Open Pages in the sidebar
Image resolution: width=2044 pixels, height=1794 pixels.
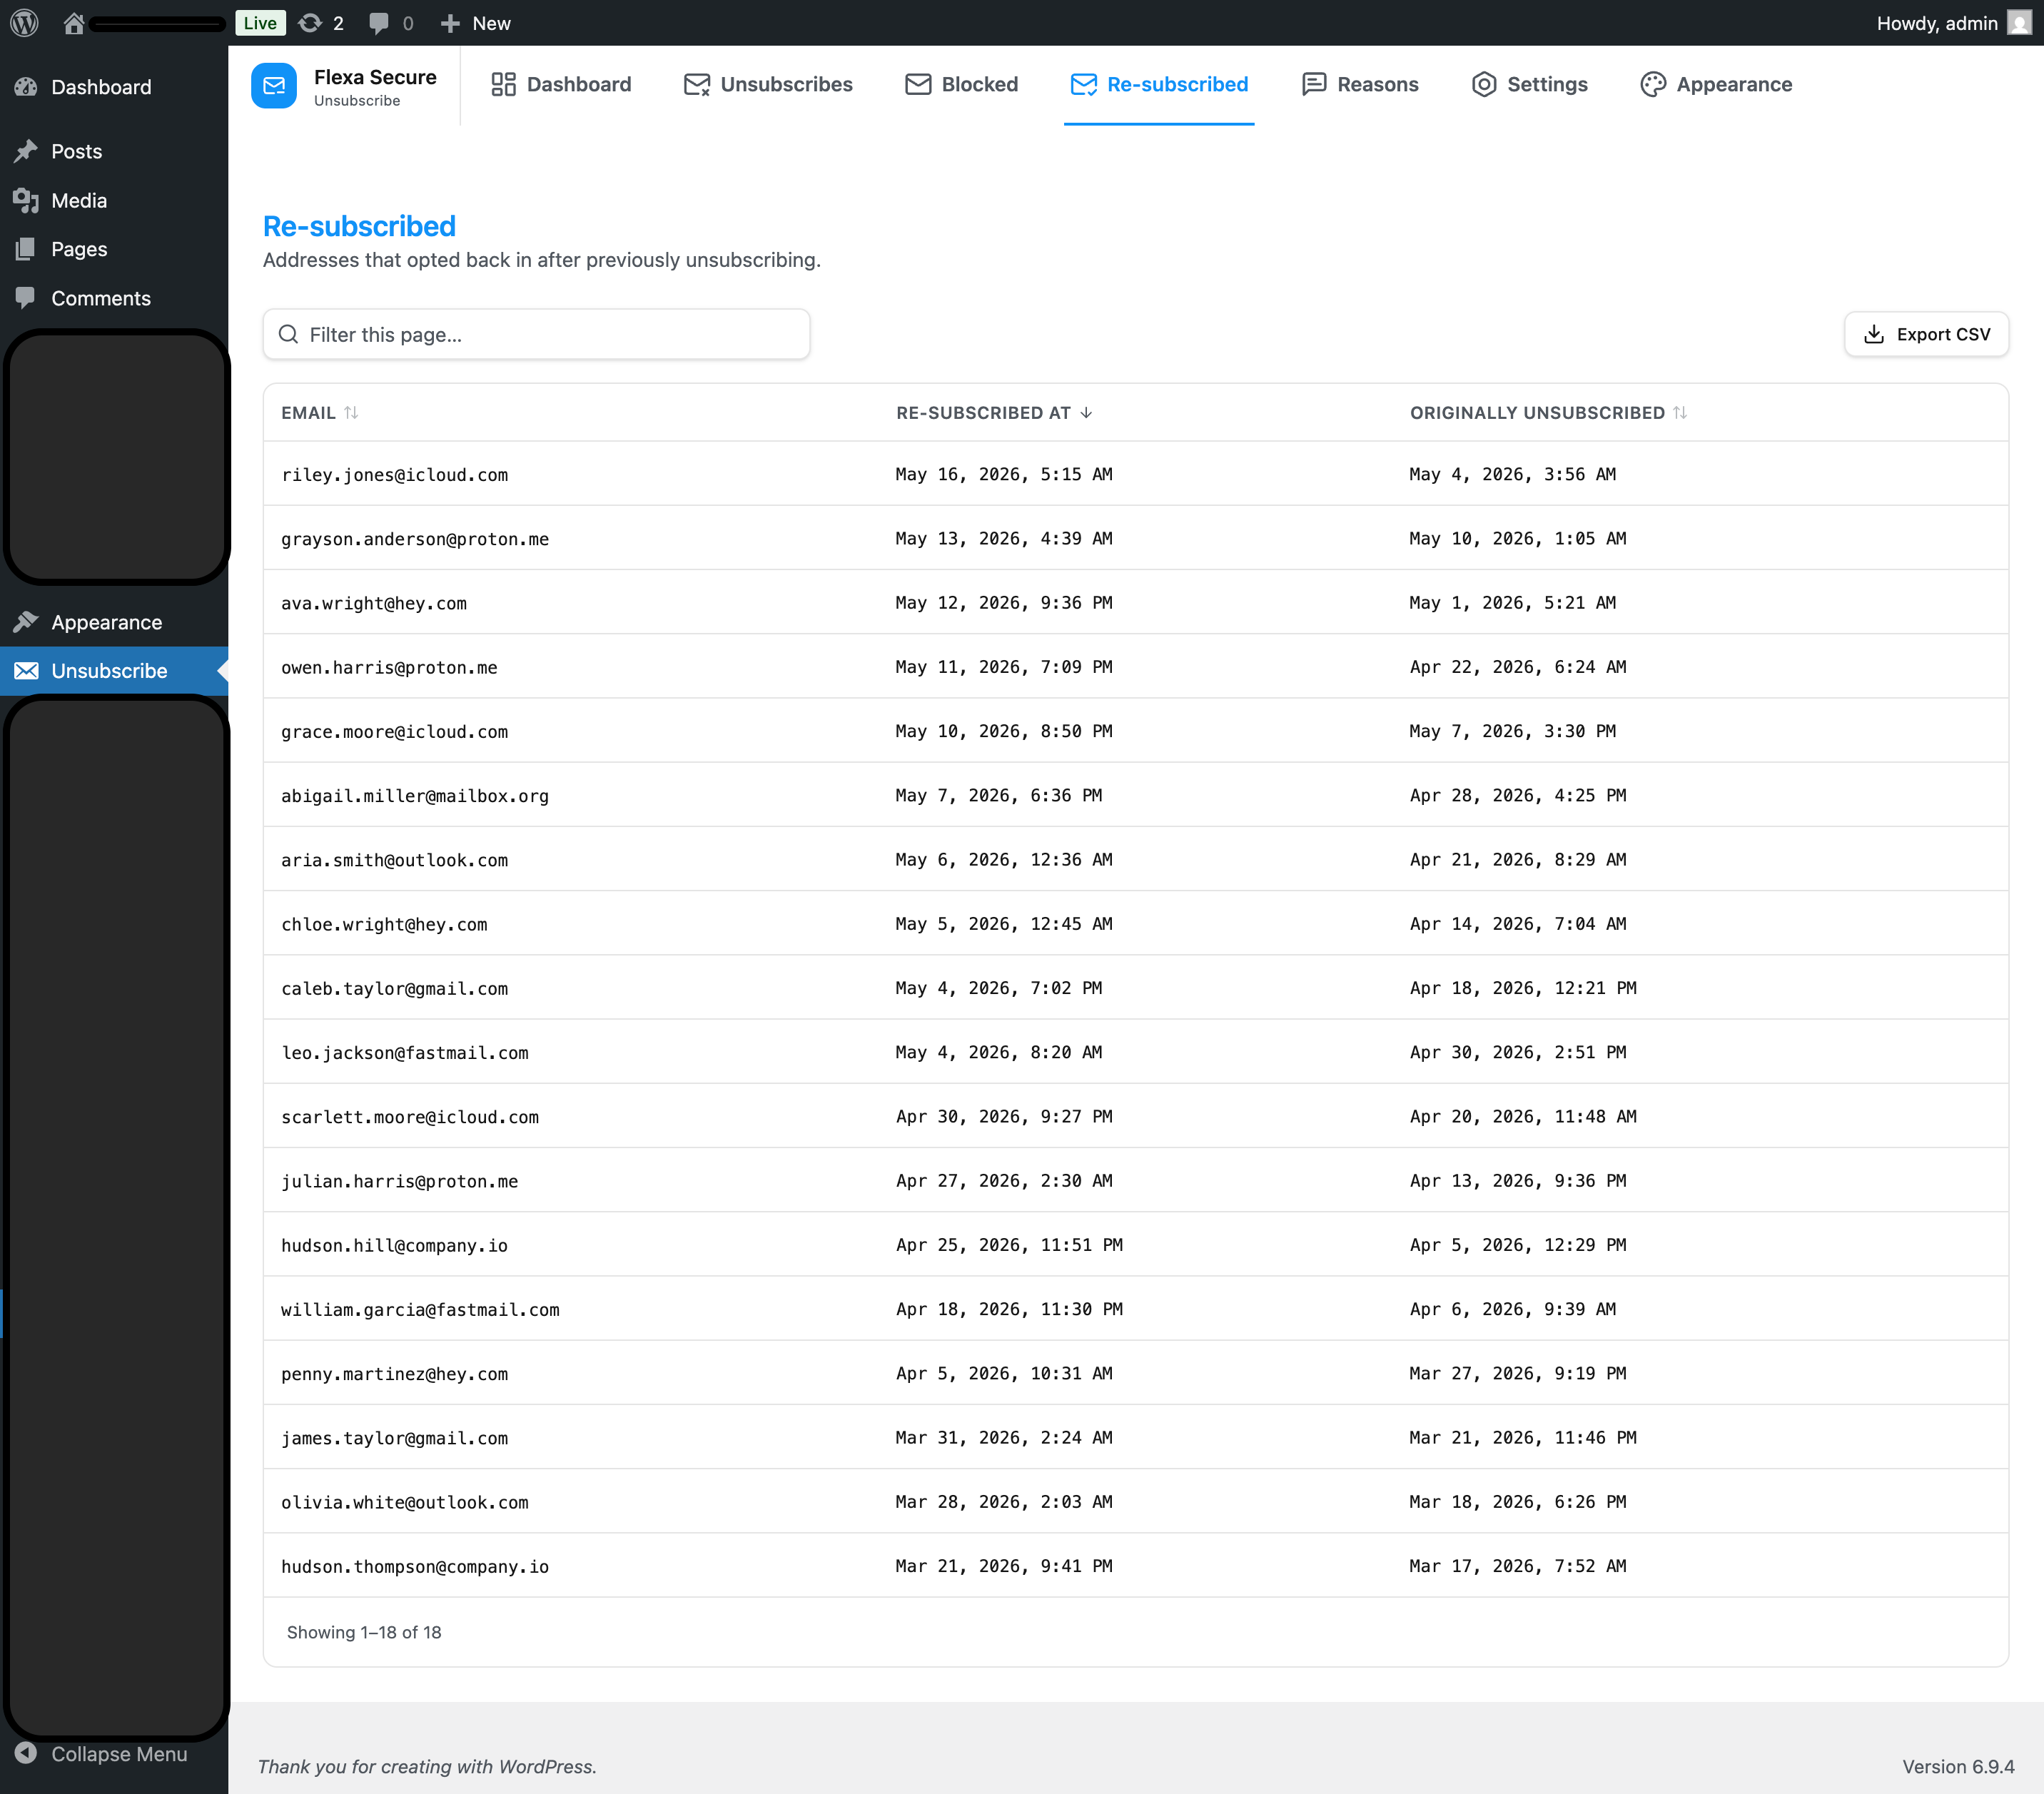point(79,249)
